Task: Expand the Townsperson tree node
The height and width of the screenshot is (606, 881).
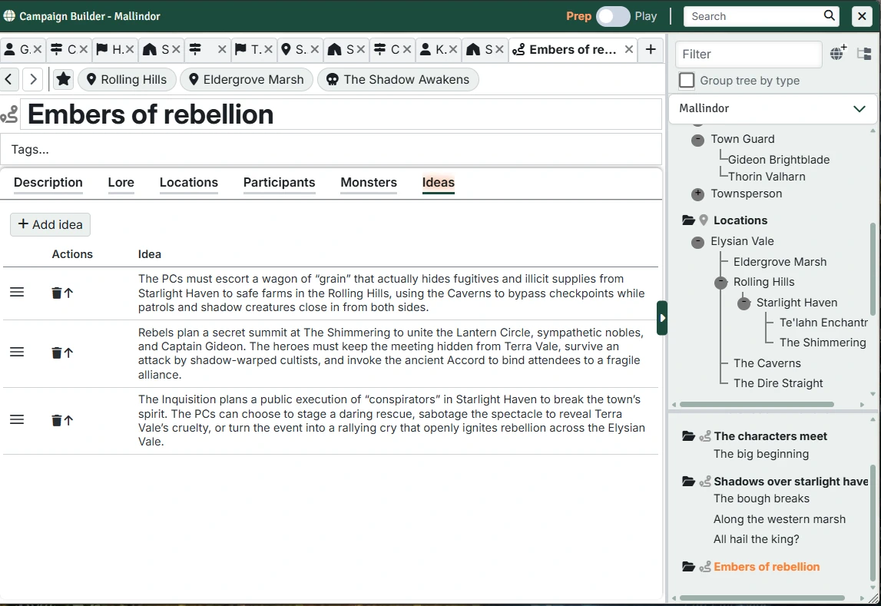Action: (x=697, y=194)
